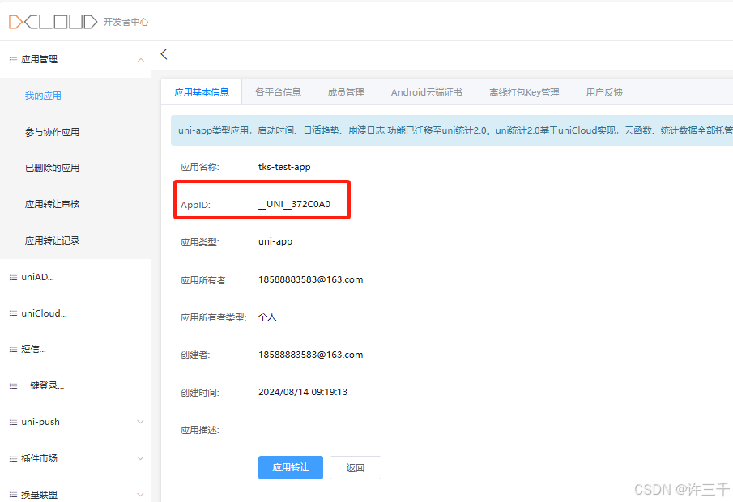733x502 pixels.
Task: Click the AppID label
Action: [x=195, y=205]
